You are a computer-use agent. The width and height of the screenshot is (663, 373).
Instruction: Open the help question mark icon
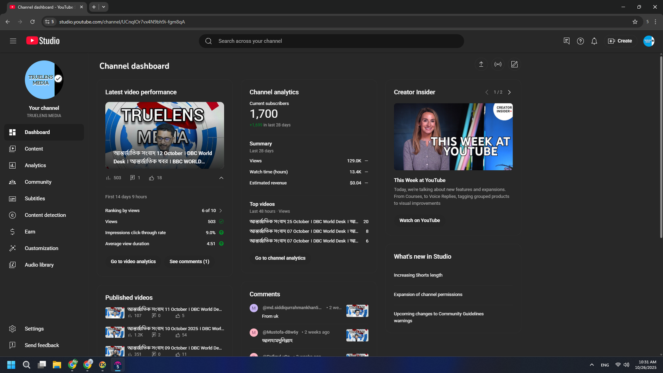(x=580, y=41)
